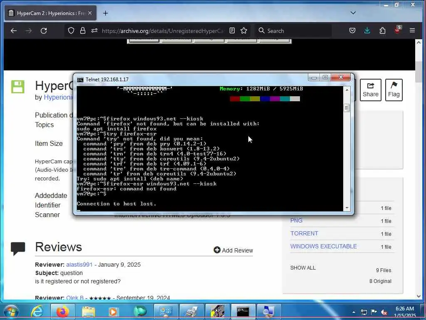Click the uBlock Origin extension icon
Image resolution: width=426 pixels, height=320 pixels.
[x=397, y=30]
